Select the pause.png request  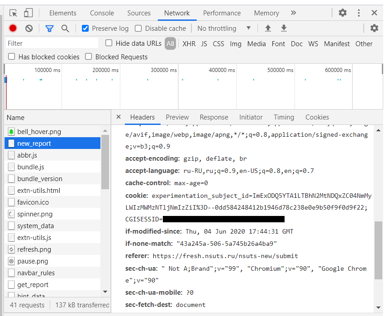tap(52, 261)
